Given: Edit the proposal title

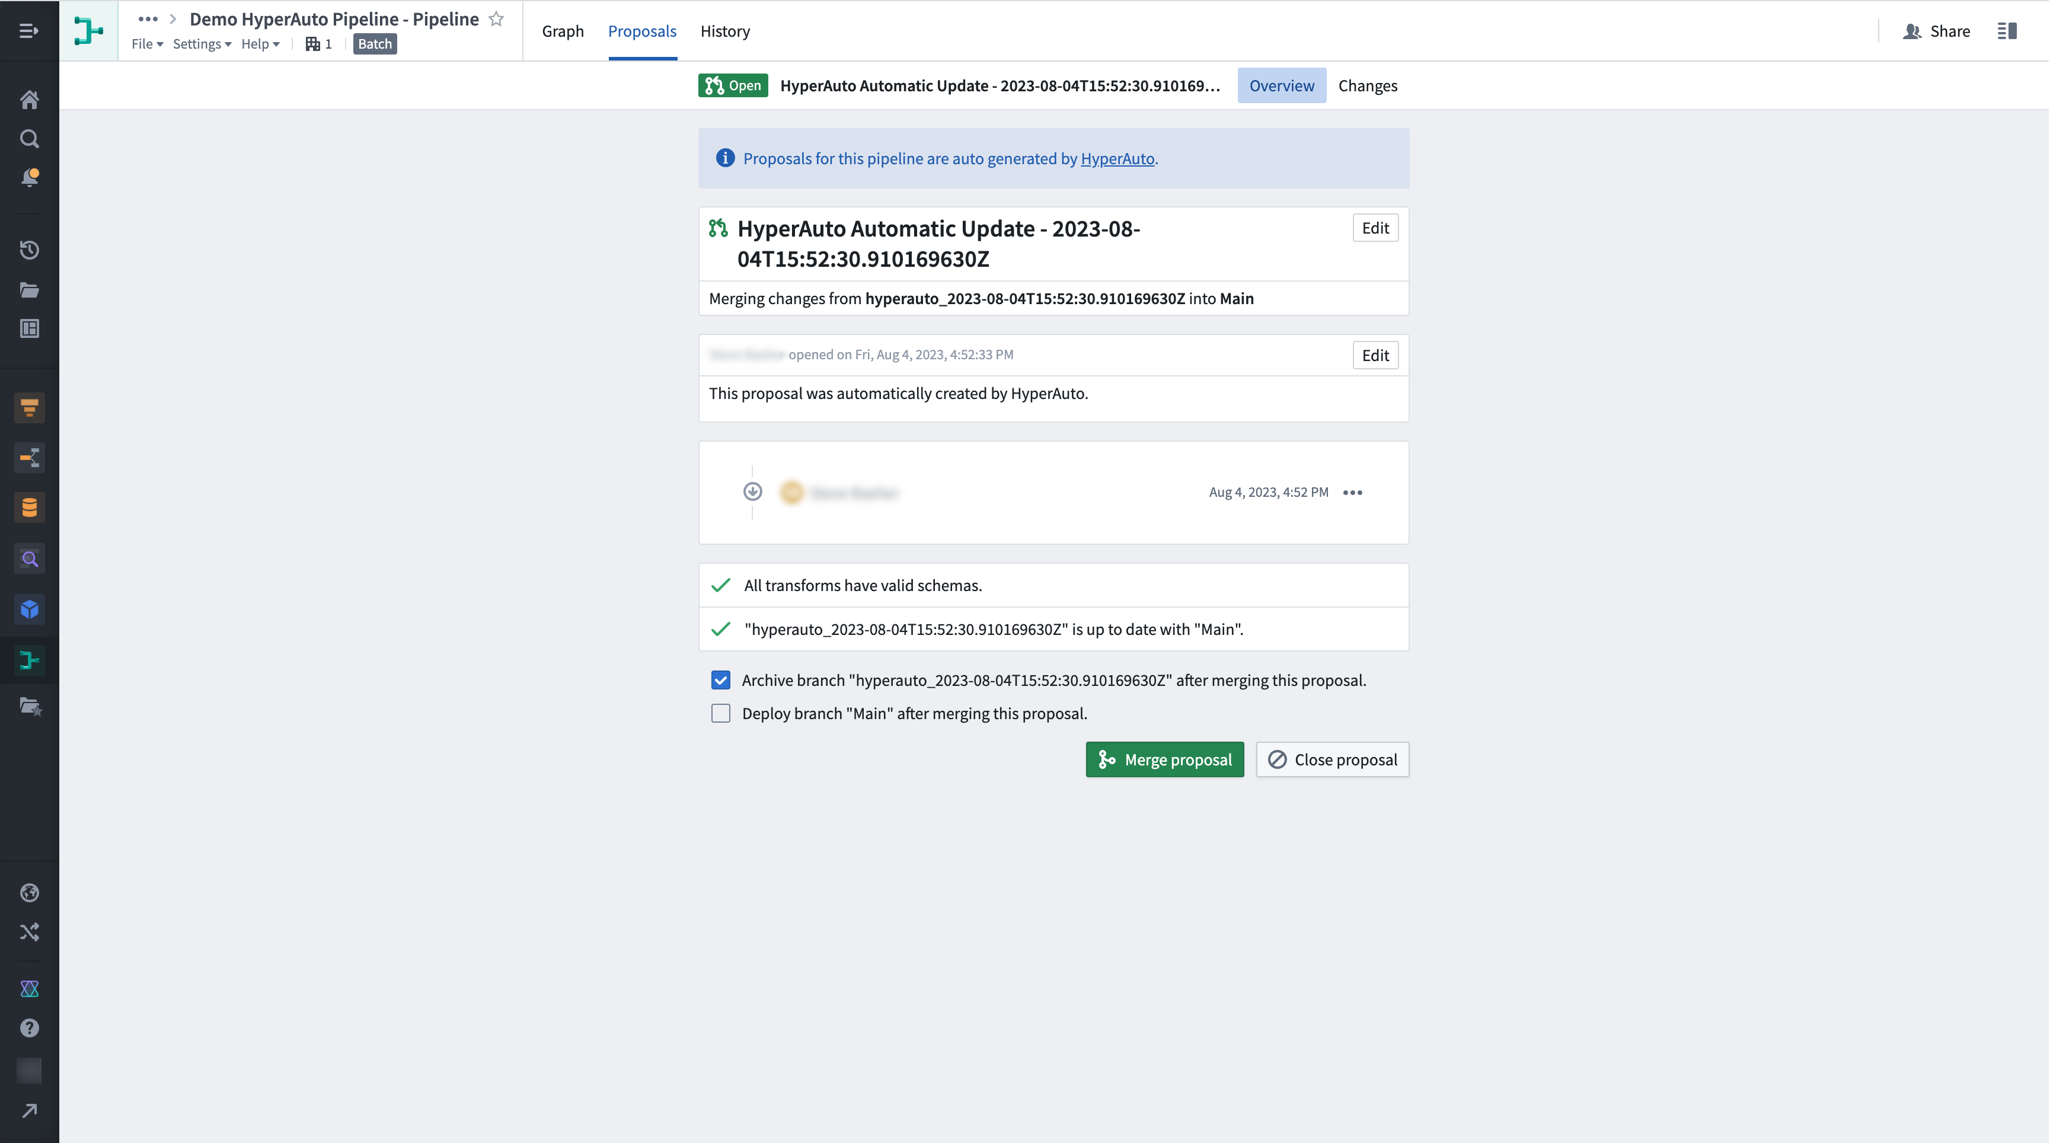Looking at the screenshot, I should [x=1375, y=228].
